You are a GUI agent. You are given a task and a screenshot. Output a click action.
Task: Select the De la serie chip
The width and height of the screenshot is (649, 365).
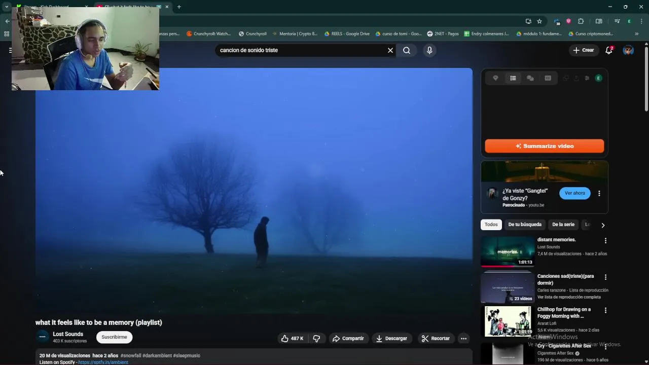(x=563, y=225)
